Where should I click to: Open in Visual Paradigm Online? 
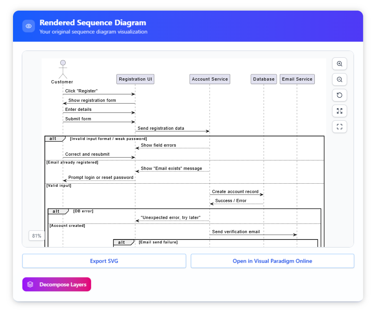pos(272,261)
